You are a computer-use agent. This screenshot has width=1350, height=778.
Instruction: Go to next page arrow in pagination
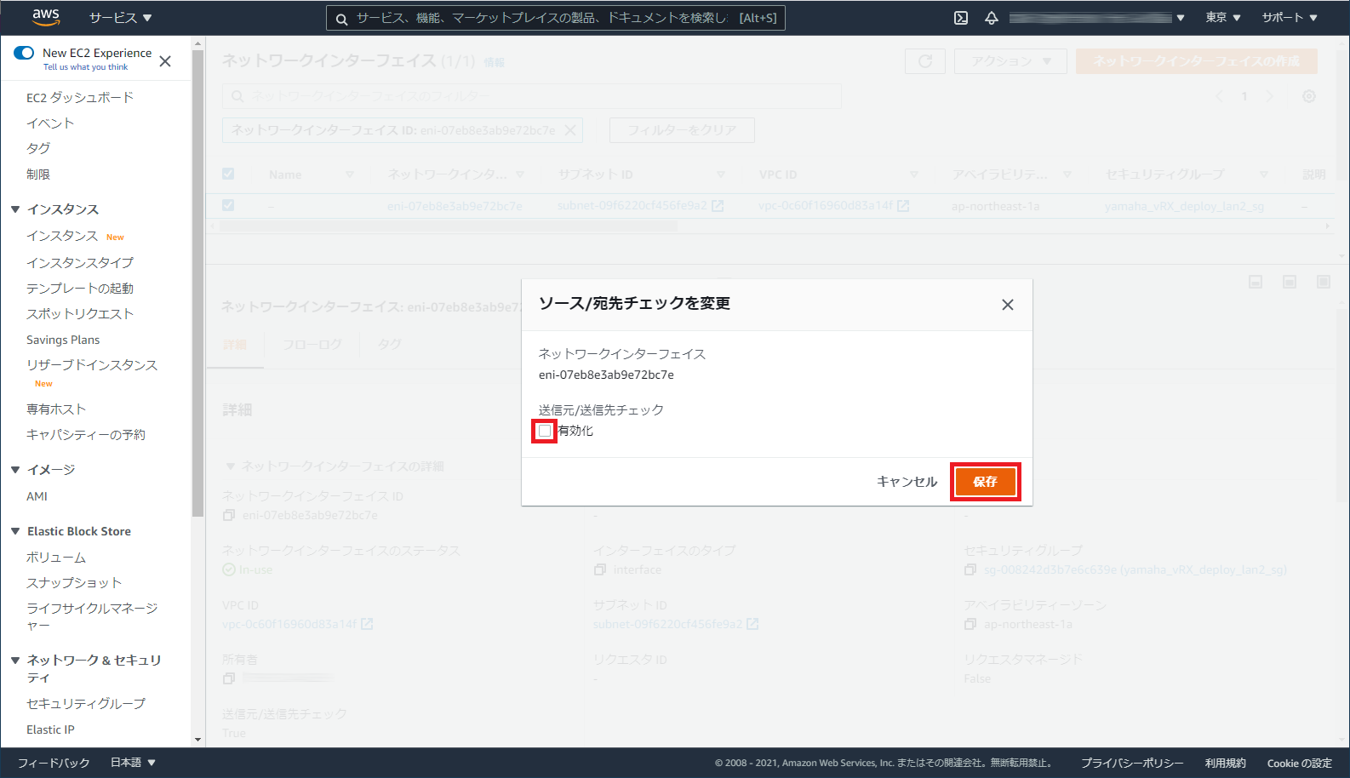coord(1270,96)
